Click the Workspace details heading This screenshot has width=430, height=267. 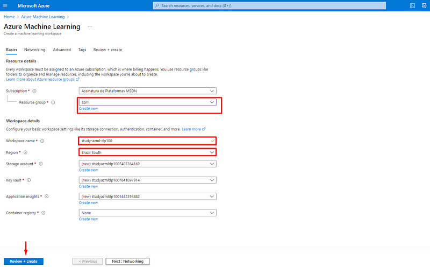(x=23, y=121)
